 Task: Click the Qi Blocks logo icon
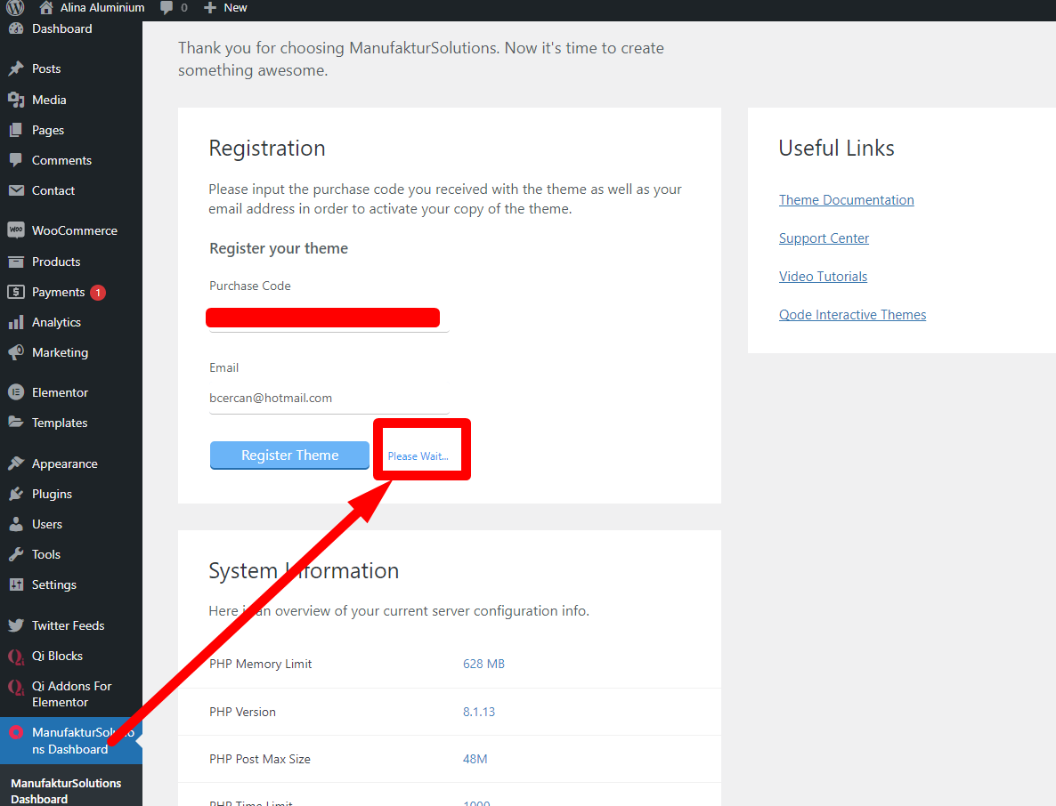pos(16,656)
